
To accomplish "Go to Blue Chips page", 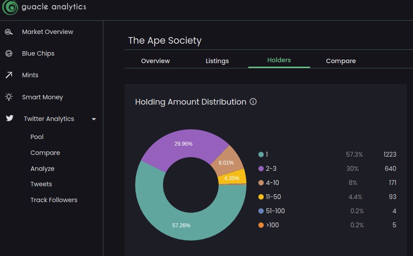I will (38, 53).
